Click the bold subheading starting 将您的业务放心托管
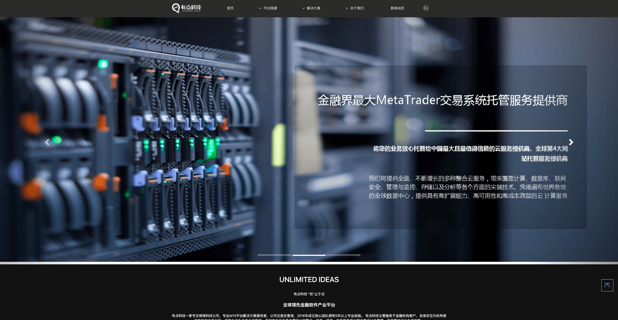 (x=470, y=154)
